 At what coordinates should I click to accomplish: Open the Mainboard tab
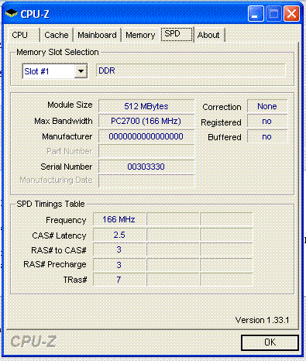pyautogui.click(x=97, y=35)
